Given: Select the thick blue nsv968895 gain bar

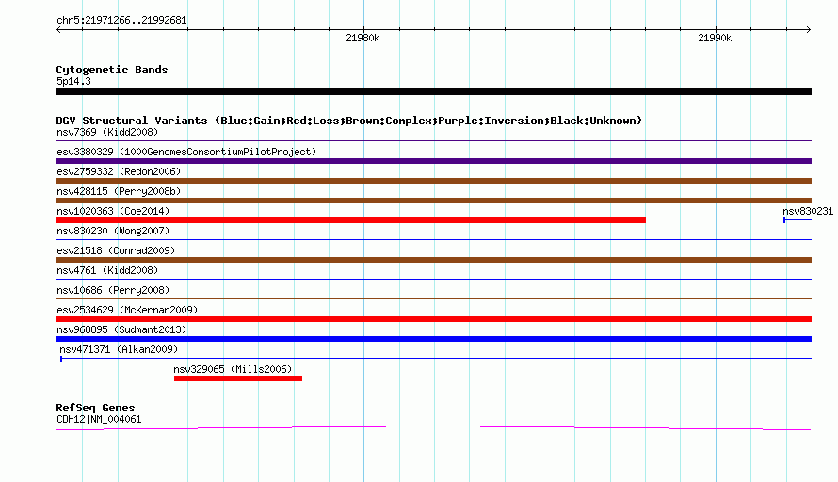Looking at the screenshot, I should point(433,339).
